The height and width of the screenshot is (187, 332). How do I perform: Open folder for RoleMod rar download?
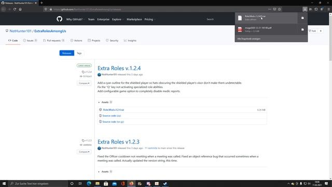(302, 18)
